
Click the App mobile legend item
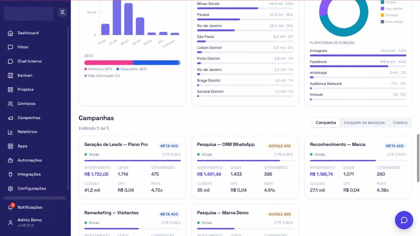point(392,9)
